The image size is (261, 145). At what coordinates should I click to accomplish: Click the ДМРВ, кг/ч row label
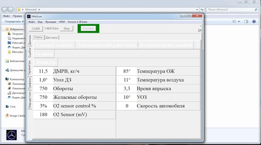click(66, 71)
